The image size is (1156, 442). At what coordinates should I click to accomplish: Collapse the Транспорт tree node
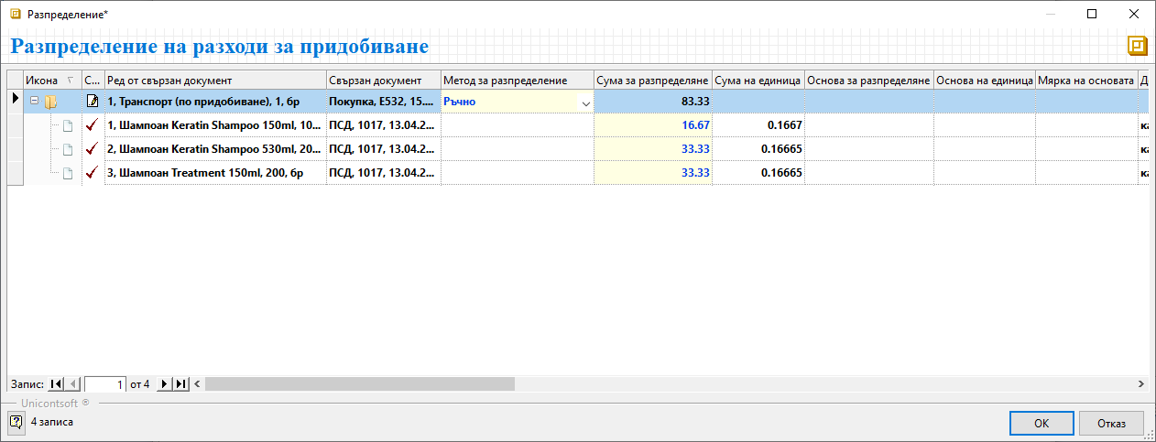(x=34, y=102)
